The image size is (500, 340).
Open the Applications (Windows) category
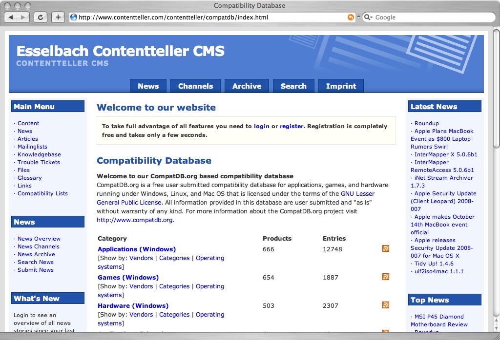[x=137, y=249]
